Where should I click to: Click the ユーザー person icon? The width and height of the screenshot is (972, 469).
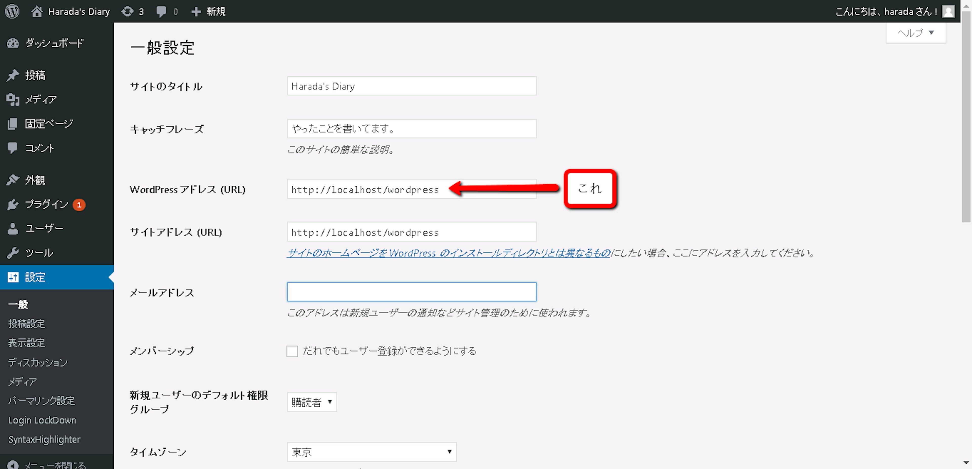tap(13, 228)
